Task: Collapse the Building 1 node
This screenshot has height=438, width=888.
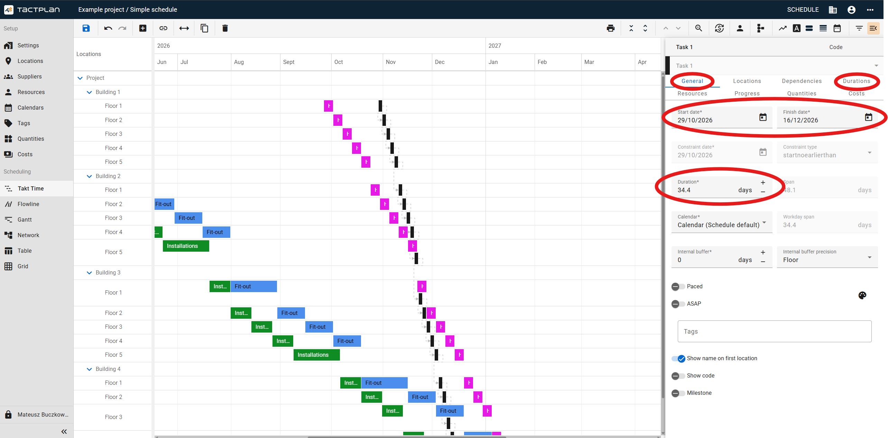Action: pos(89,92)
